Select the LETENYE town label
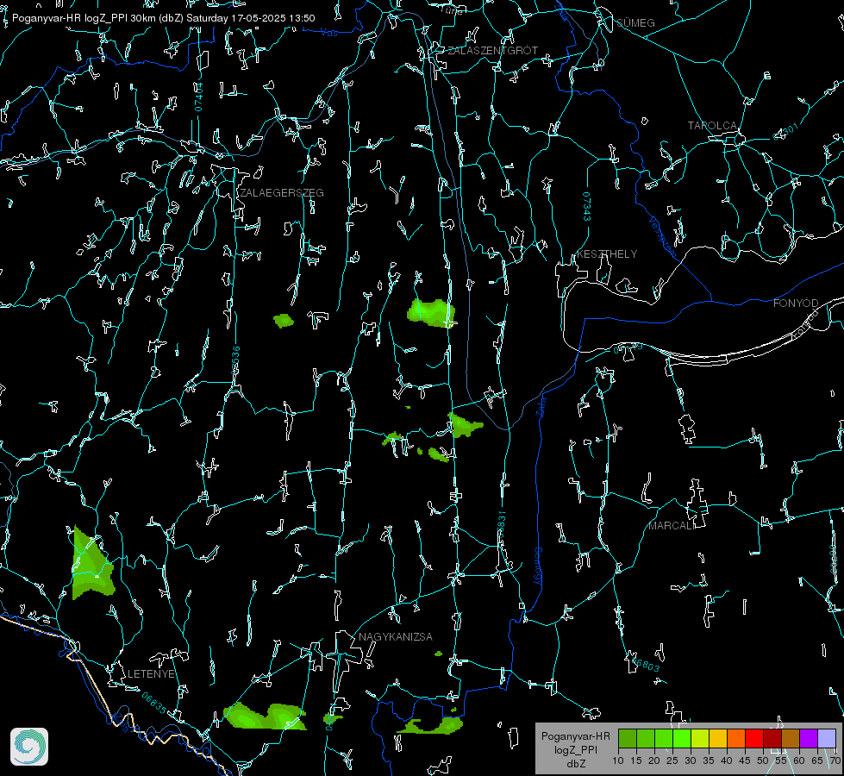 pyautogui.click(x=151, y=673)
